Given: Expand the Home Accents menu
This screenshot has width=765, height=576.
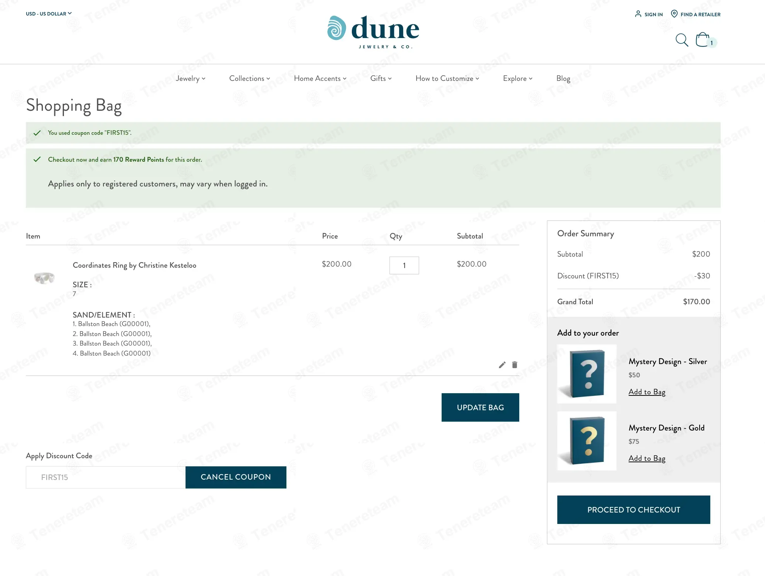Looking at the screenshot, I should pos(320,78).
